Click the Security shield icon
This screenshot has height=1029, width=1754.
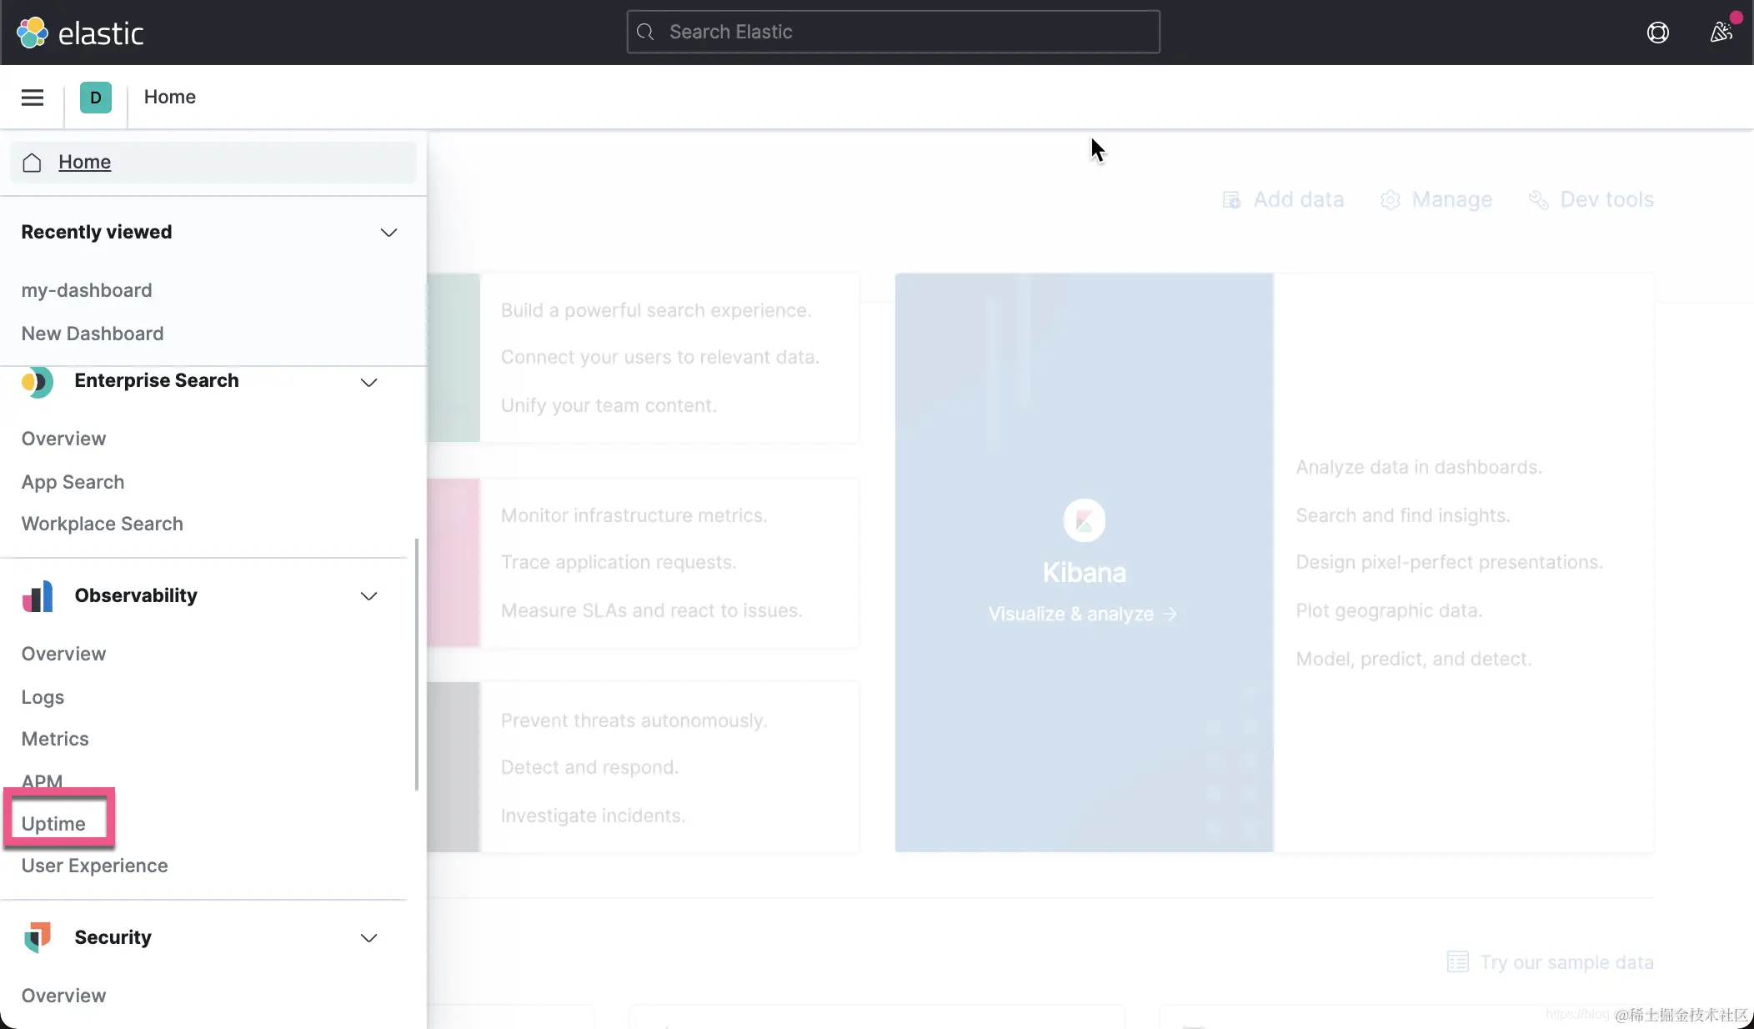[x=38, y=937]
